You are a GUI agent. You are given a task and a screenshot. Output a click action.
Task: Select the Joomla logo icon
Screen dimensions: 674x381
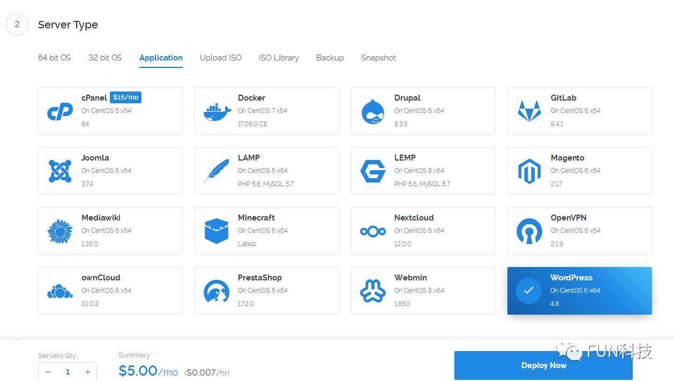60,171
